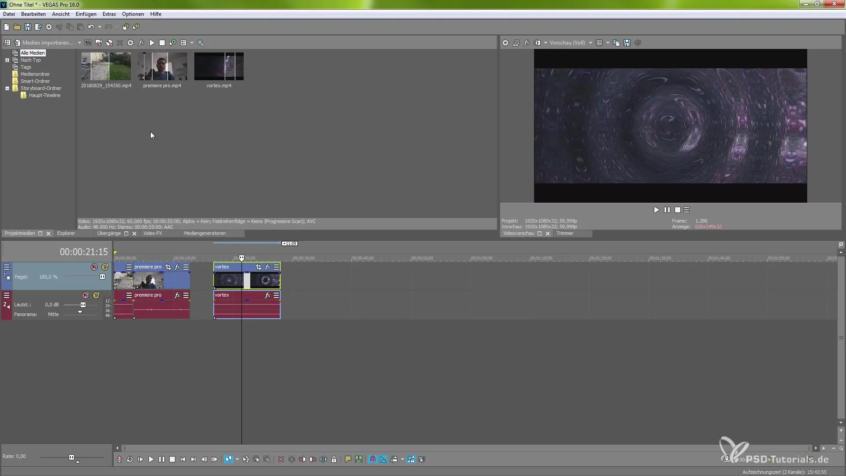Click the lock event icon in the timeline toolbar
846x476 pixels.
pyautogui.click(x=334, y=459)
